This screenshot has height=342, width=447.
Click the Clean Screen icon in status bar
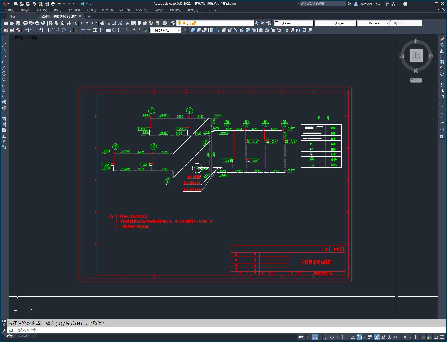click(x=436, y=337)
